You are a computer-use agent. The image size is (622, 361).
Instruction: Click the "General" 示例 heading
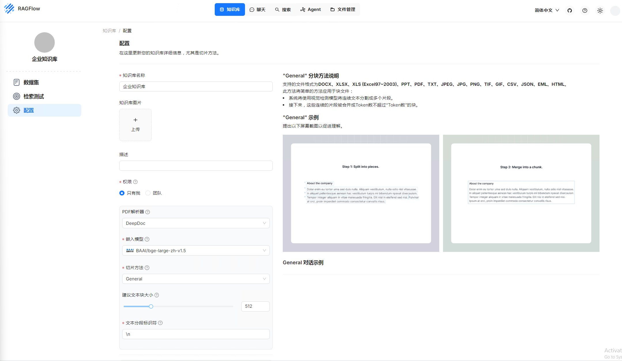301,117
